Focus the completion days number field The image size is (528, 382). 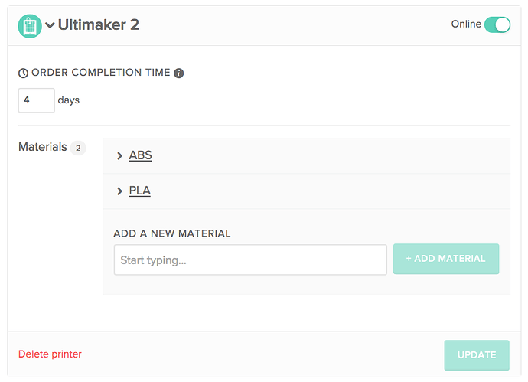[x=36, y=100]
